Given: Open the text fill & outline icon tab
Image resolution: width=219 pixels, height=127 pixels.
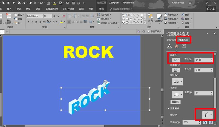Looking at the screenshot, I should 169,46.
